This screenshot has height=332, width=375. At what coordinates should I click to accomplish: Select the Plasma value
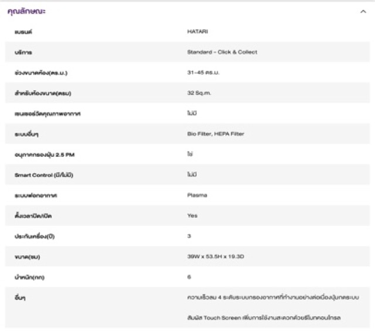tap(197, 195)
